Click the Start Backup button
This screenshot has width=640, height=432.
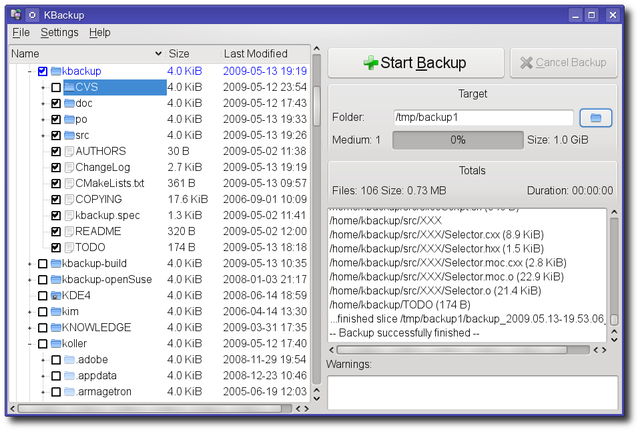pos(416,63)
